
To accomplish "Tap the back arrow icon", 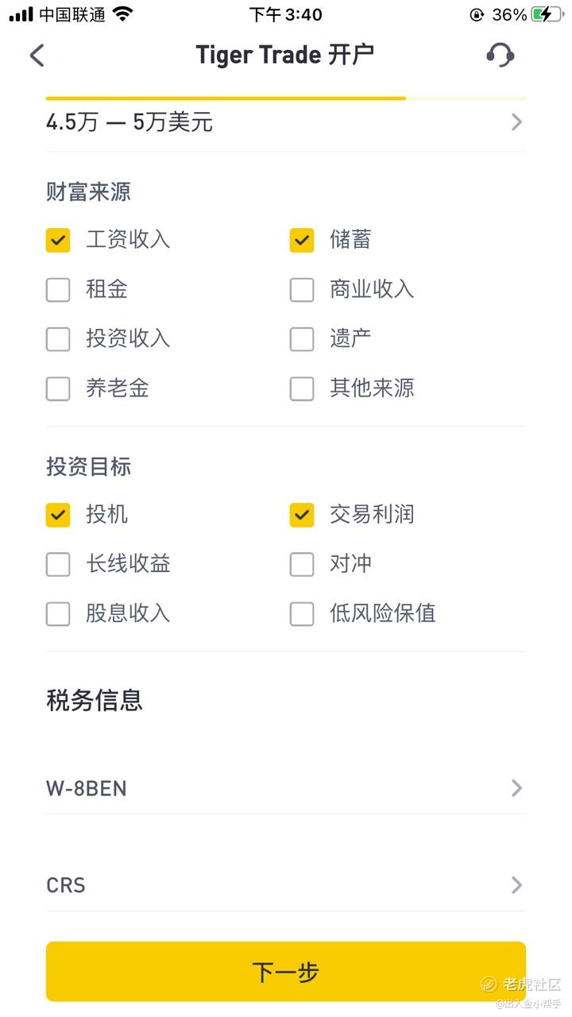I will (37, 56).
